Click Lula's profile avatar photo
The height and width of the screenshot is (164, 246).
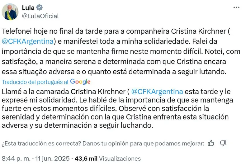click(10, 12)
